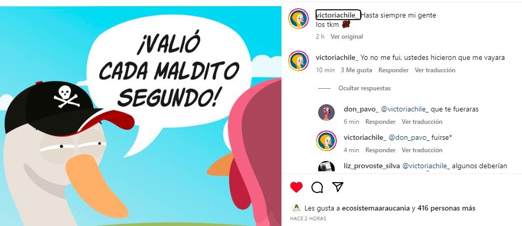
Task: Unlike the post with the red heart icon
Action: click(x=296, y=187)
